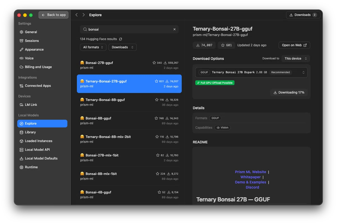Click the 74,007 downloads badge
This screenshot has width=337, height=224.
point(204,45)
